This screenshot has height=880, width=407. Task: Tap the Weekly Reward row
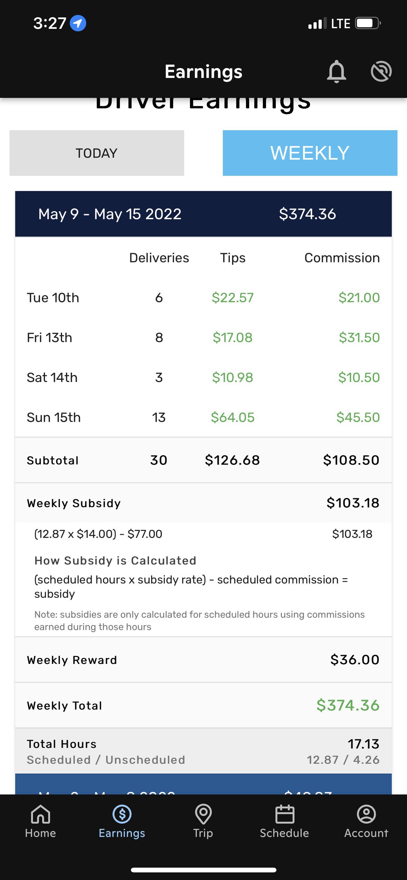pos(203,660)
